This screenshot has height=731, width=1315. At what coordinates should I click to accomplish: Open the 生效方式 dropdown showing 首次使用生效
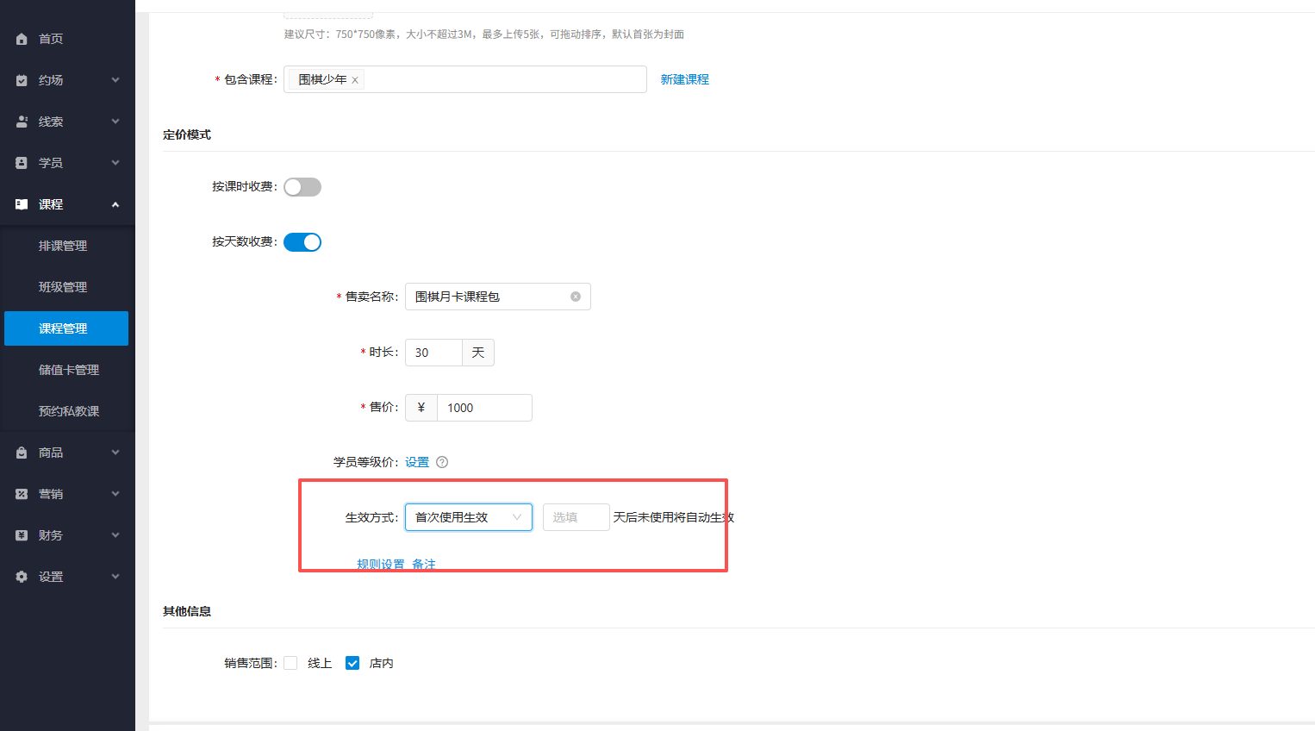(468, 516)
